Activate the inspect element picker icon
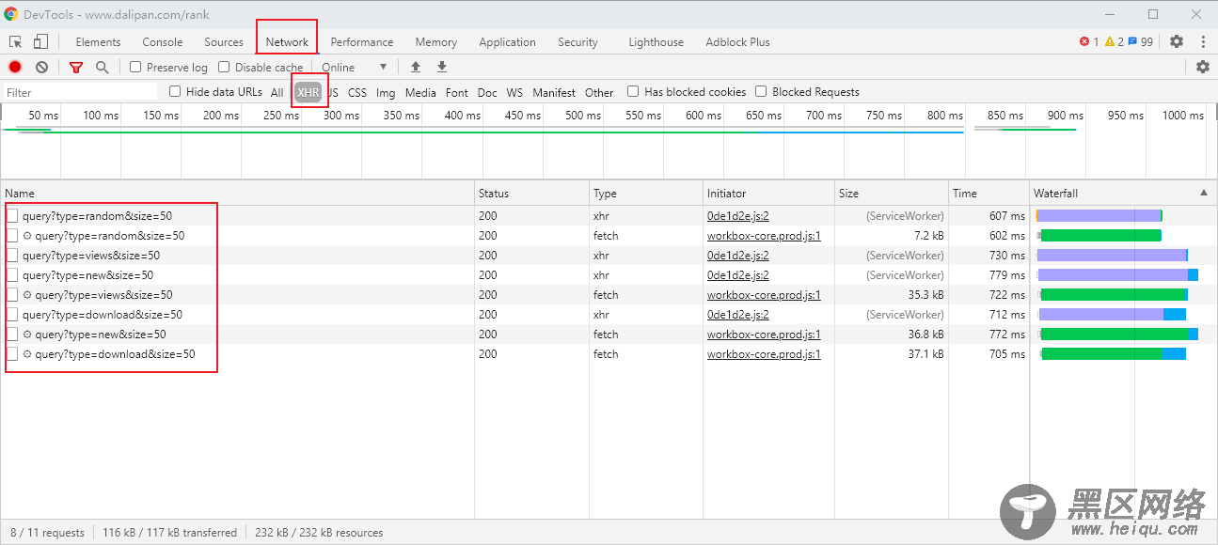The image size is (1218, 545). tap(16, 41)
